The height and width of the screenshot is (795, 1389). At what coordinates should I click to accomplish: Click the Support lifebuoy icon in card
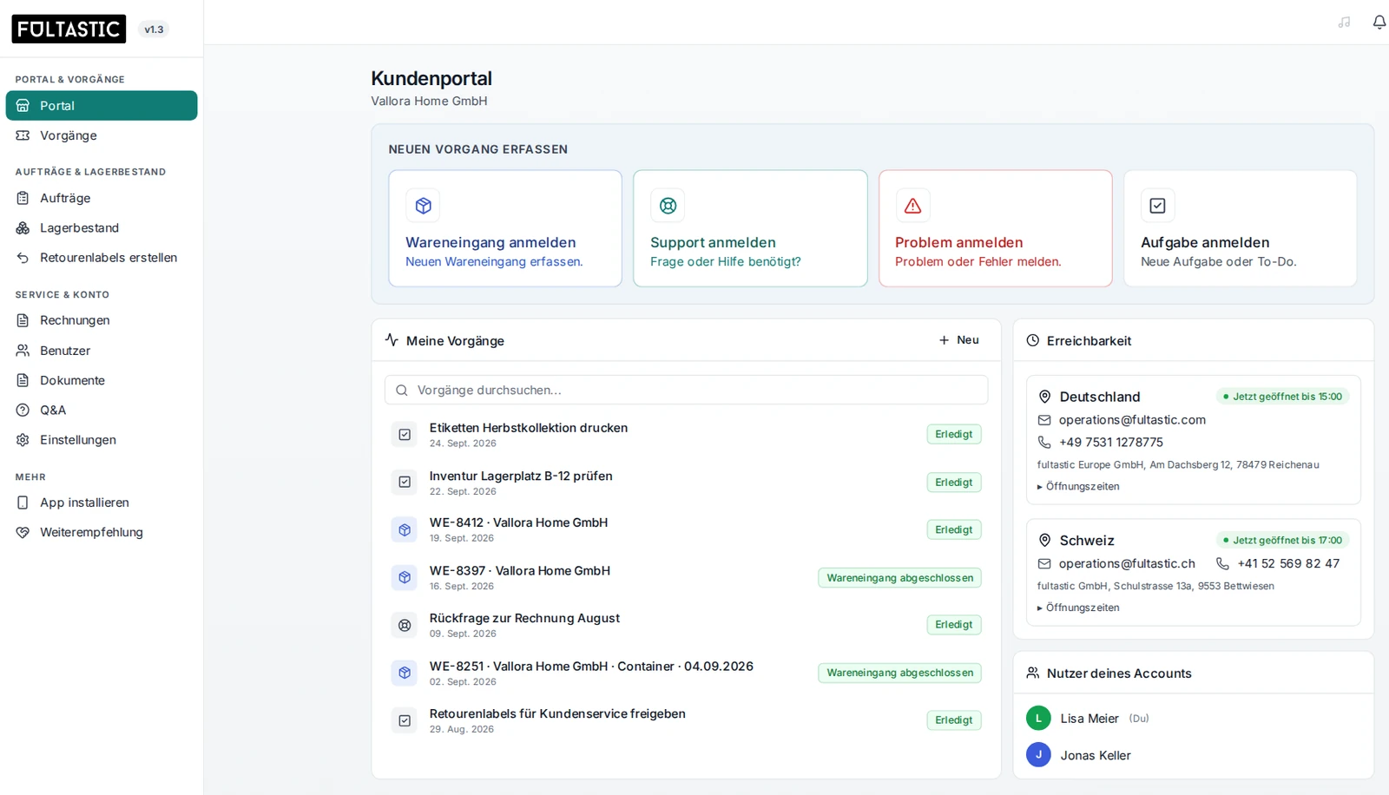(x=668, y=206)
